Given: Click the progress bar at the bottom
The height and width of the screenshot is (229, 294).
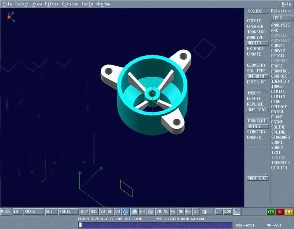Looking at the screenshot, I should coord(155,225).
